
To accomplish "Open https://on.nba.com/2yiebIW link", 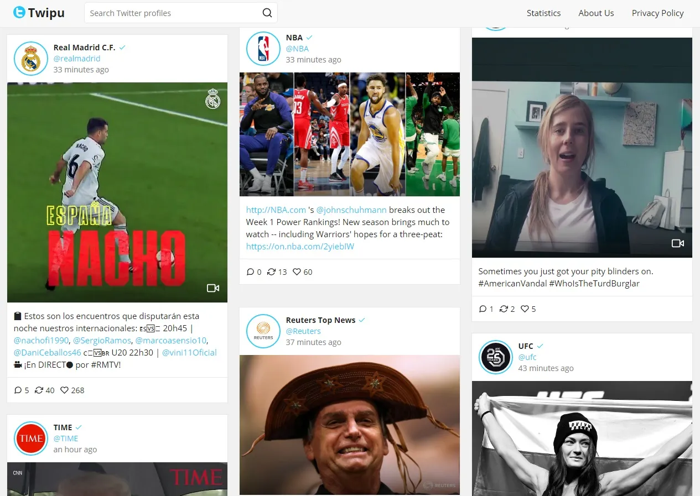I will [x=300, y=247].
